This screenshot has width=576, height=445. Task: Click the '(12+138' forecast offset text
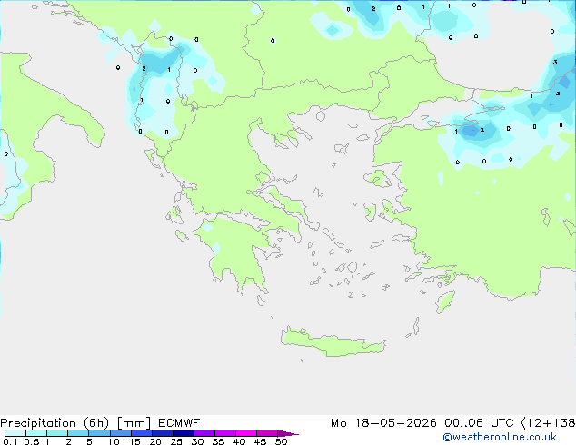pos(549,423)
